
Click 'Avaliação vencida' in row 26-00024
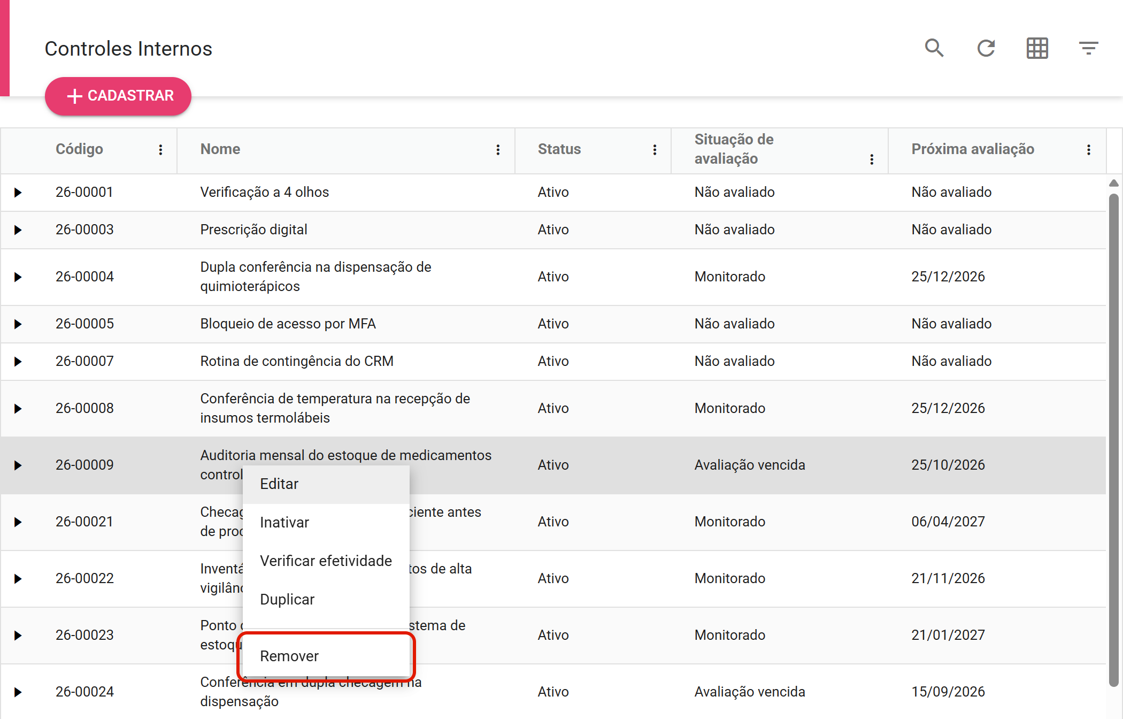[x=750, y=692]
